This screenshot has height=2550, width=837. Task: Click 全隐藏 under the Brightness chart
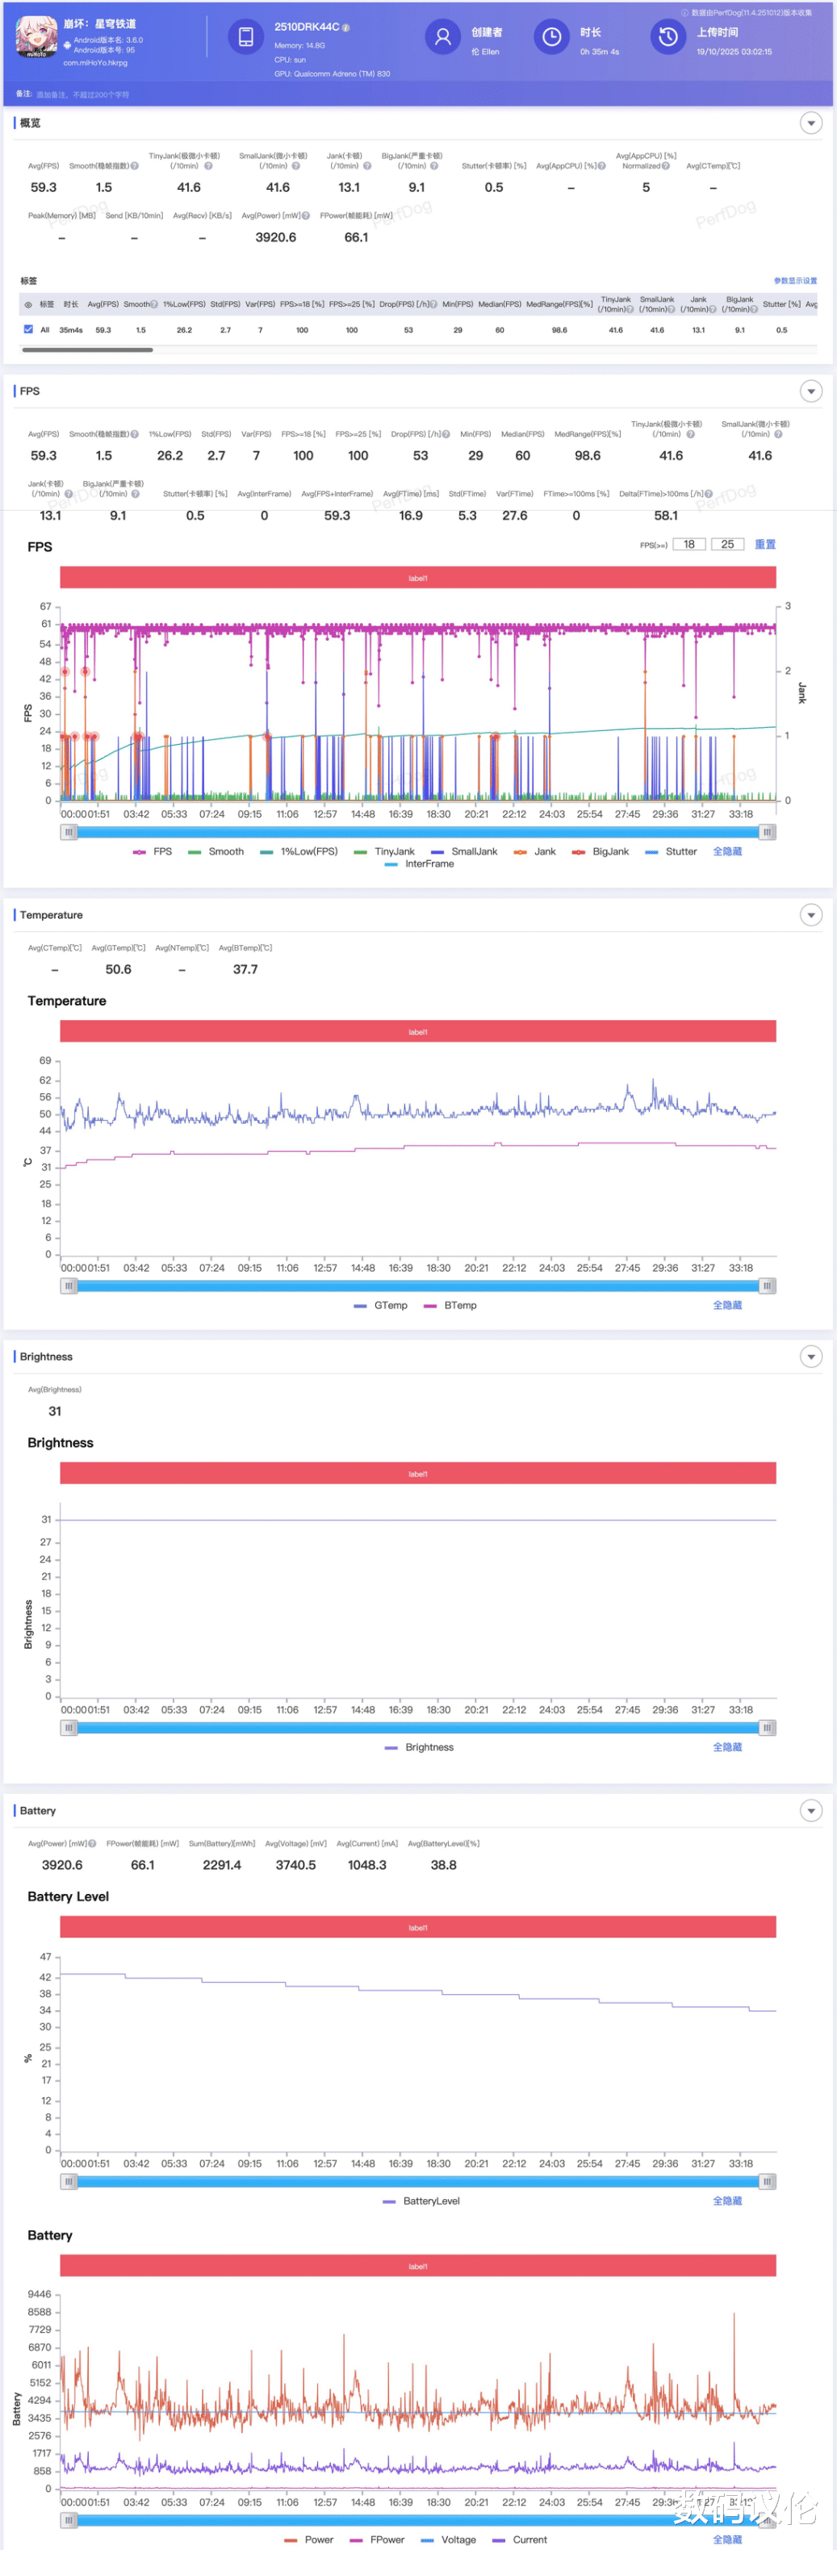(727, 1747)
